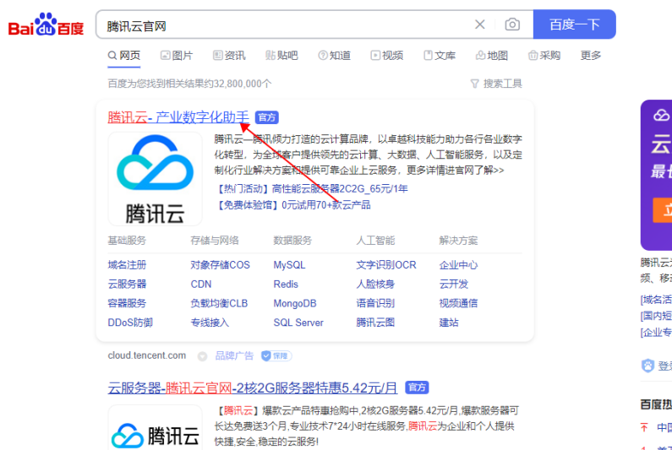
Task: Open the 文库 tab
Action: pyautogui.click(x=440, y=56)
